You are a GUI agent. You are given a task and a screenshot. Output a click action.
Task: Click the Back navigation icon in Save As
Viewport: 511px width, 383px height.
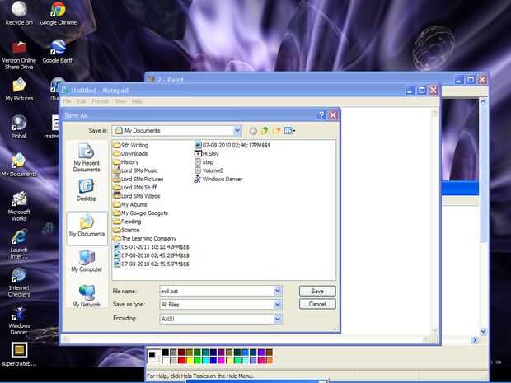[253, 131]
